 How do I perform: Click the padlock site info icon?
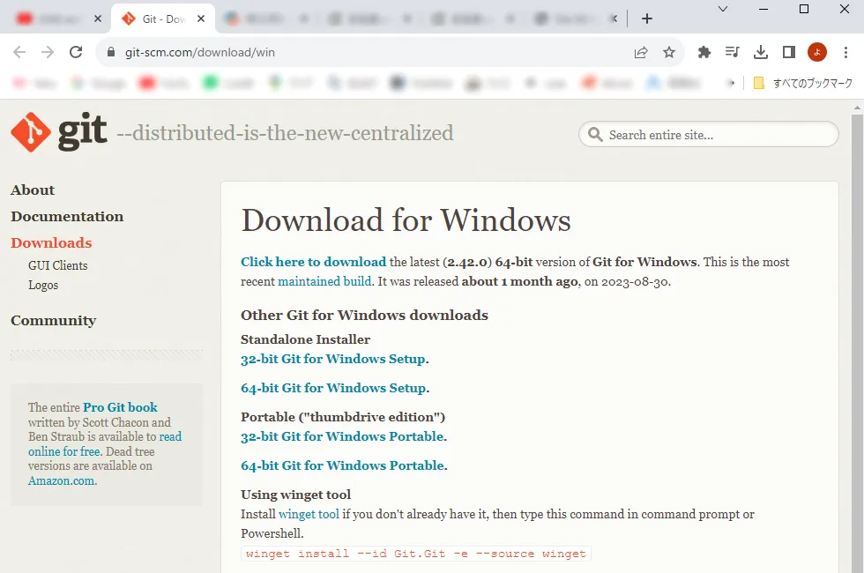click(x=111, y=52)
